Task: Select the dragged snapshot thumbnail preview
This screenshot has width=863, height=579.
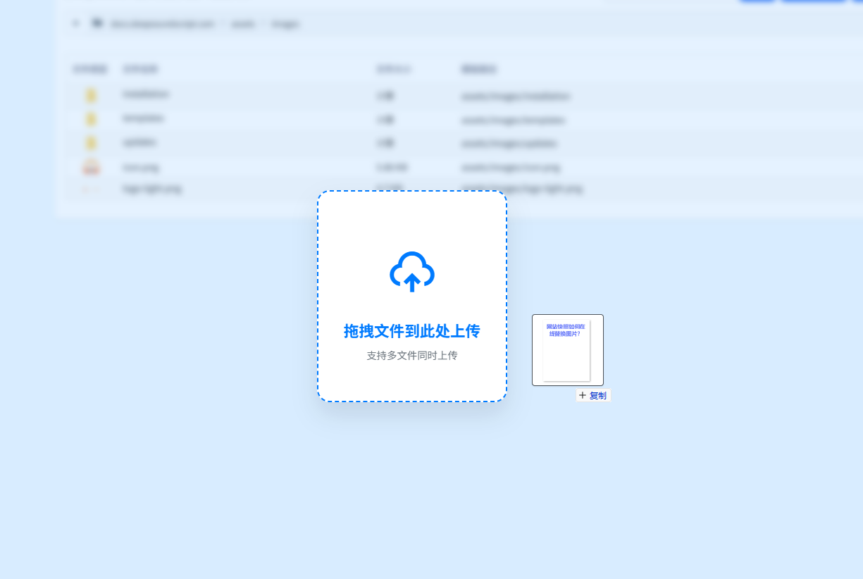Action: click(x=567, y=350)
